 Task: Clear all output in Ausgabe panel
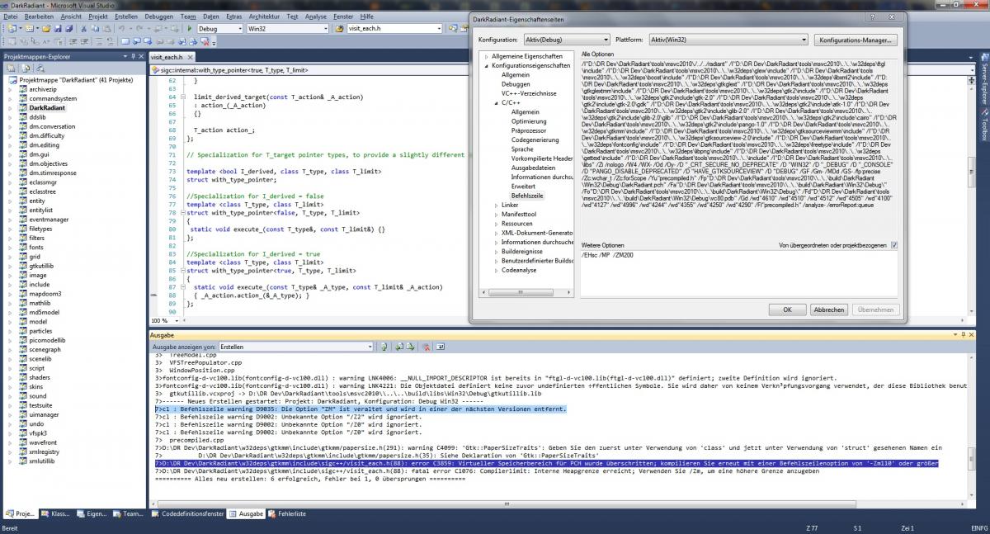click(427, 347)
